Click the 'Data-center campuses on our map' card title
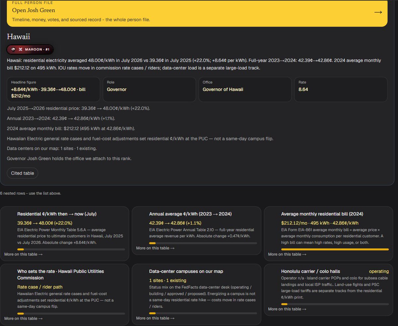The image size is (398, 326). point(186,271)
